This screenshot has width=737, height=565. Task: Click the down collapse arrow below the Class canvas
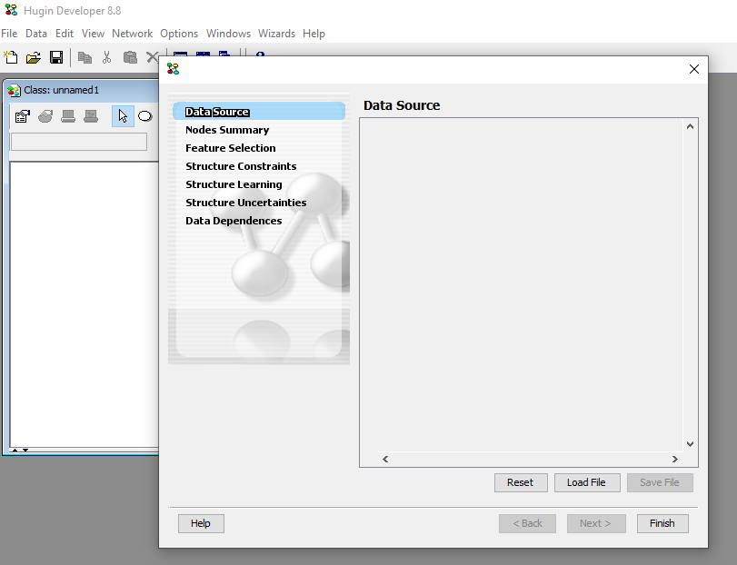pyautogui.click(x=25, y=450)
